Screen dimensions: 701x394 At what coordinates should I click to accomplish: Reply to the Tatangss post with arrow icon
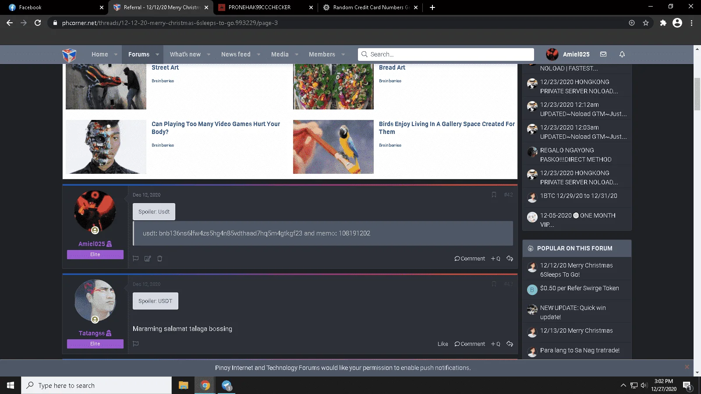coord(510,344)
